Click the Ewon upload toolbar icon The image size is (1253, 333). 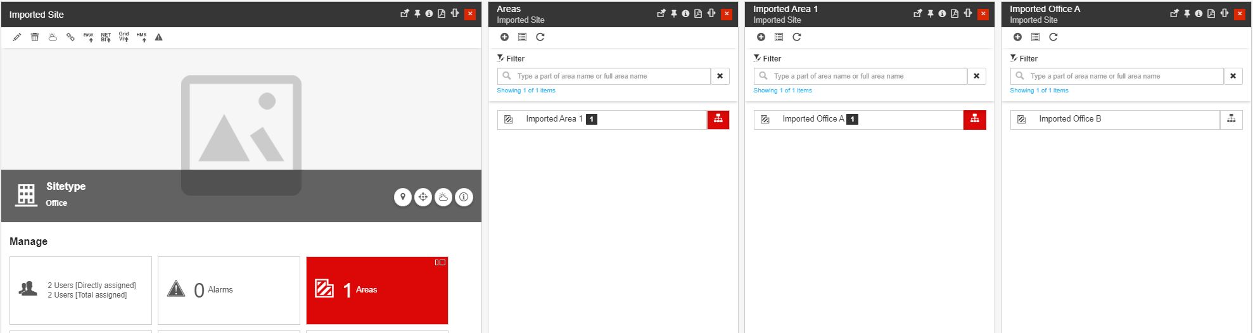coord(89,37)
